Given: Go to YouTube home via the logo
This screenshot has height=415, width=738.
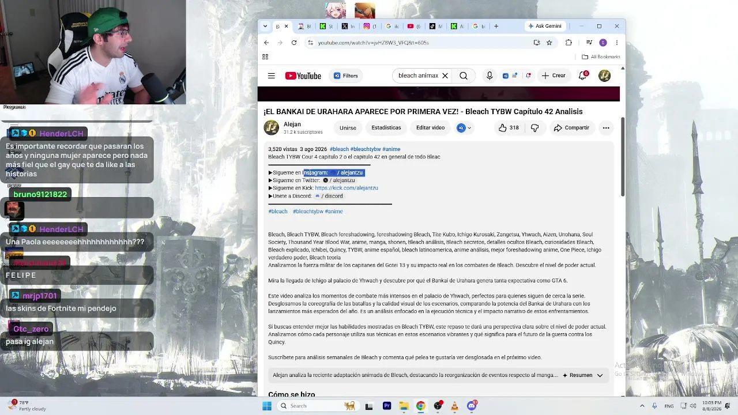Looking at the screenshot, I should [x=303, y=76].
